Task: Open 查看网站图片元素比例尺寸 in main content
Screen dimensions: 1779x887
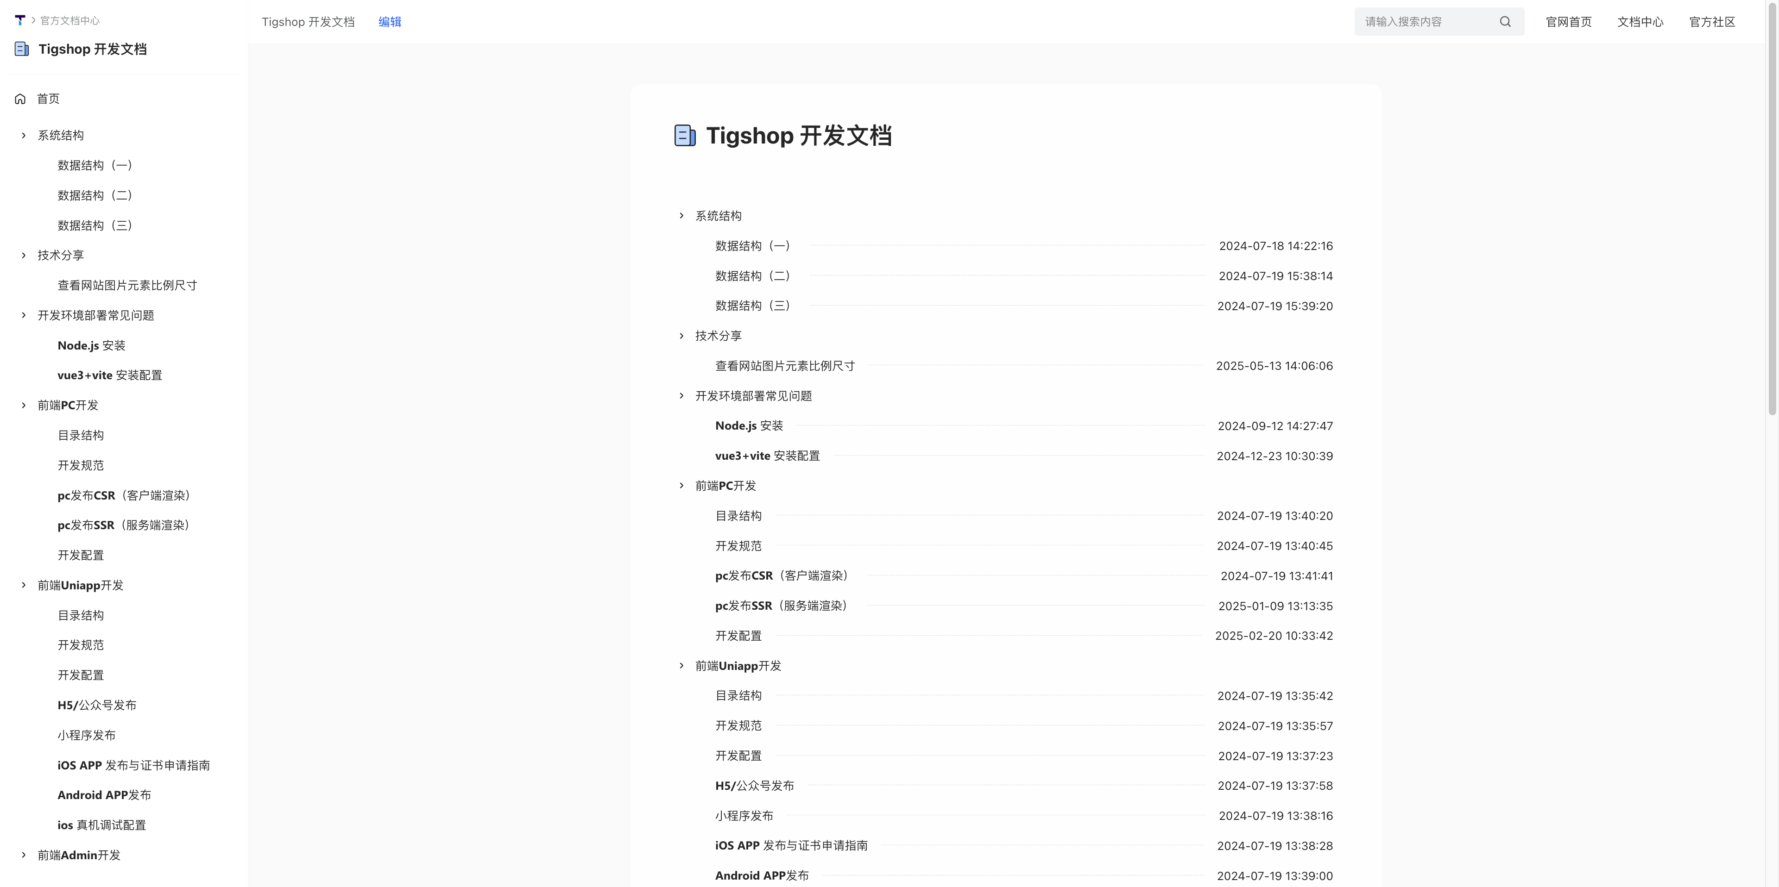Action: tap(784, 366)
